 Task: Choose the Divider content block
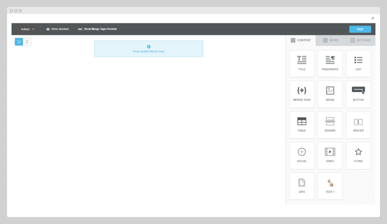(330, 125)
